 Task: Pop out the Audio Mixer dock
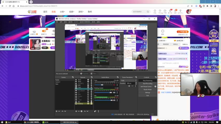(x=118, y=77)
